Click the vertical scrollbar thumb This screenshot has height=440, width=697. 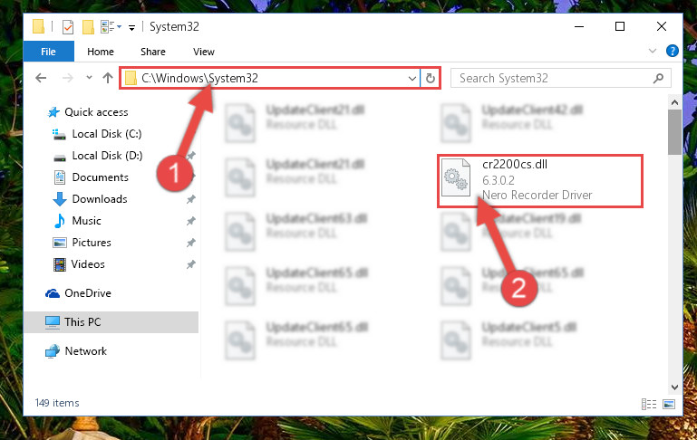click(674, 132)
